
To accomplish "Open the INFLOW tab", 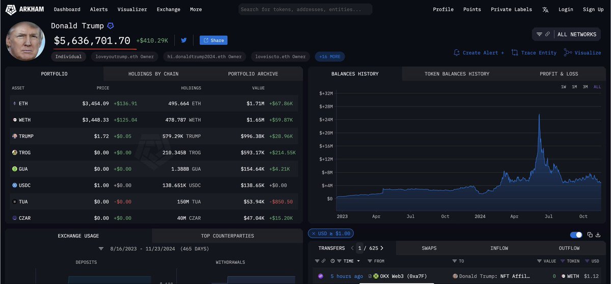I will click(x=499, y=248).
